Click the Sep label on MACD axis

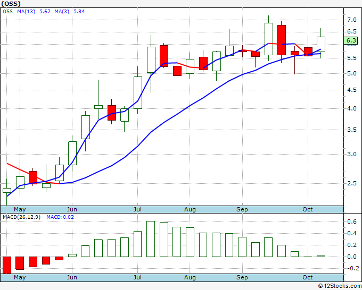click(x=242, y=277)
